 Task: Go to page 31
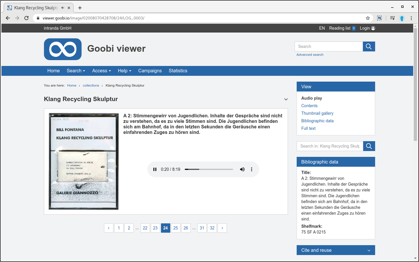click(202, 228)
